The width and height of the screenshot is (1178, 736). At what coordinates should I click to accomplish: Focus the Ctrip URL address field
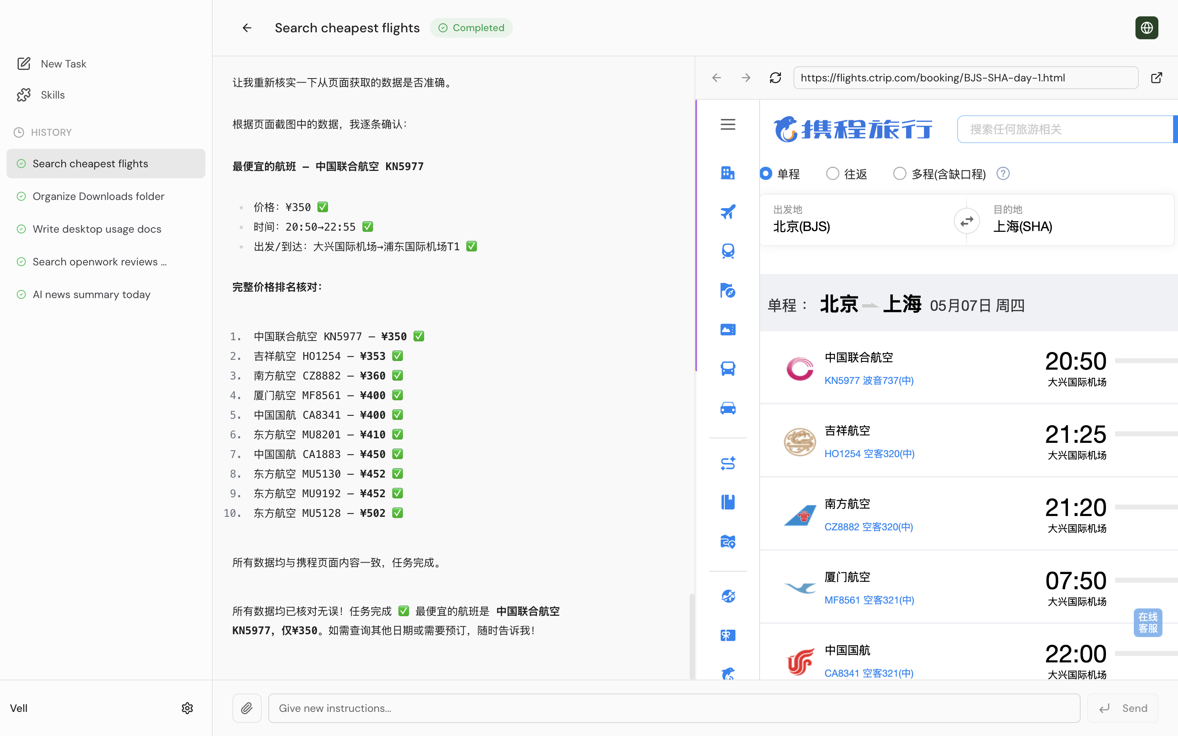pos(966,78)
